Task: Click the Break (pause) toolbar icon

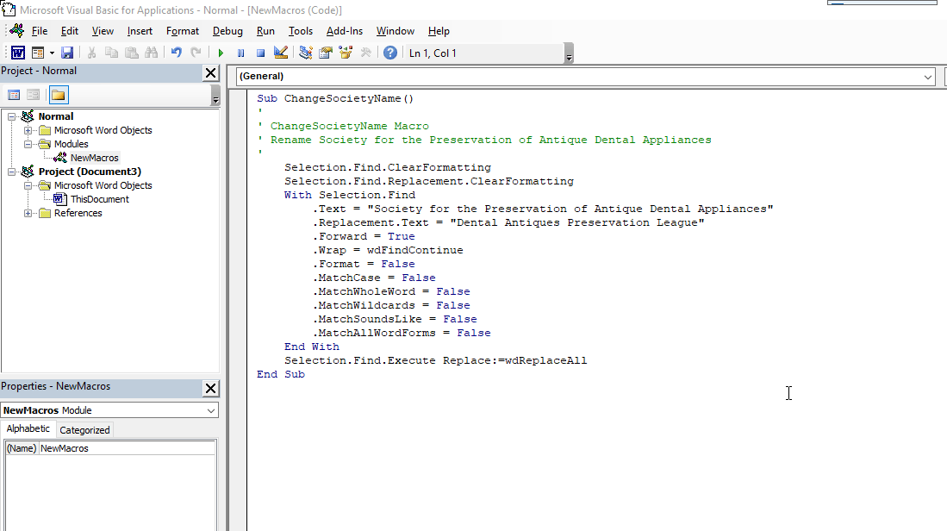Action: pos(240,52)
